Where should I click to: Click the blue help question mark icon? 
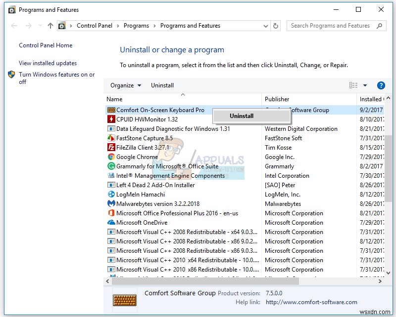tap(381, 85)
